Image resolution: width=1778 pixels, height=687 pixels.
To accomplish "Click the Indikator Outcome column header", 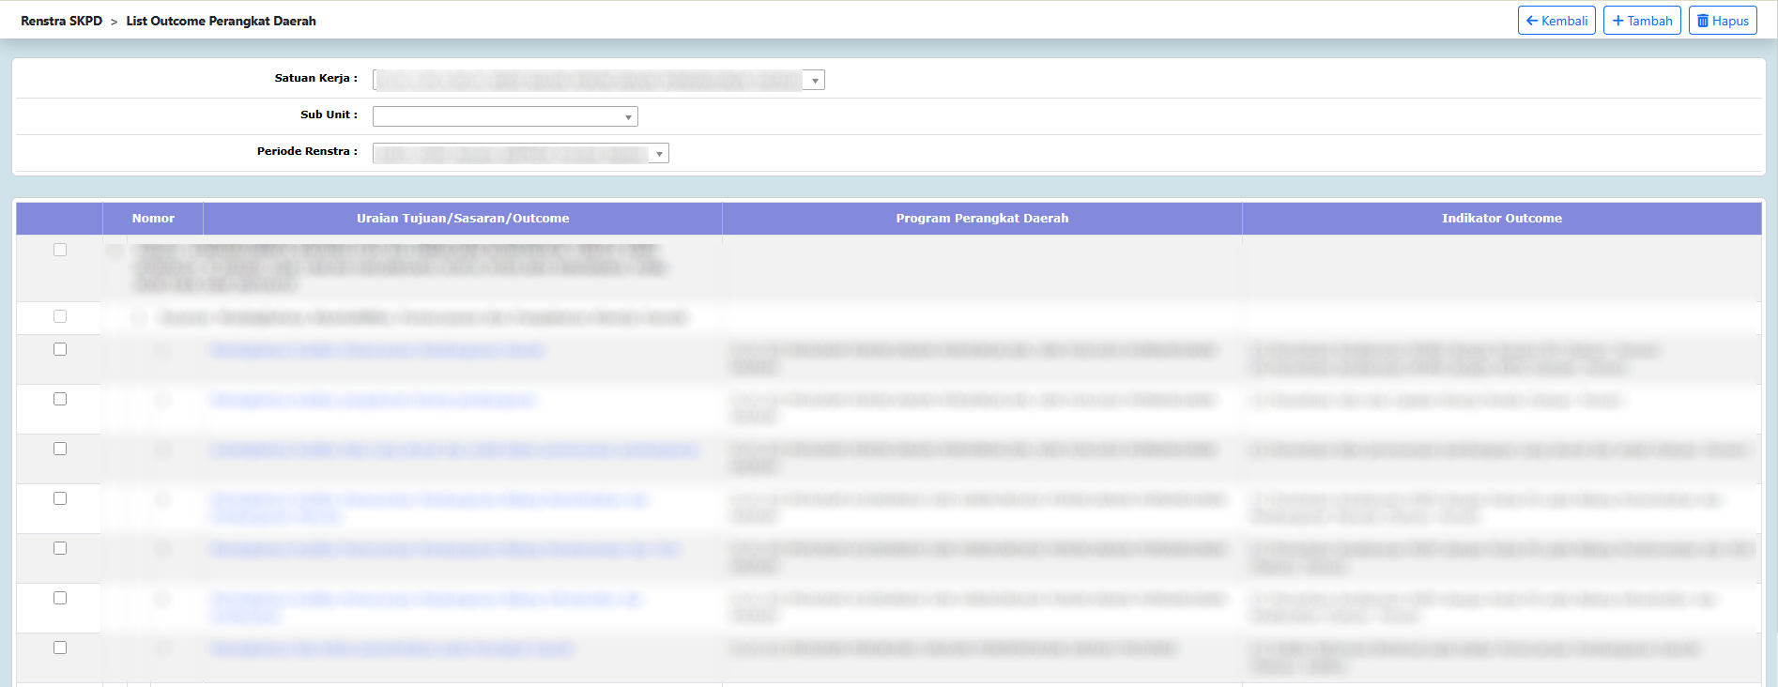I will [1501, 218].
